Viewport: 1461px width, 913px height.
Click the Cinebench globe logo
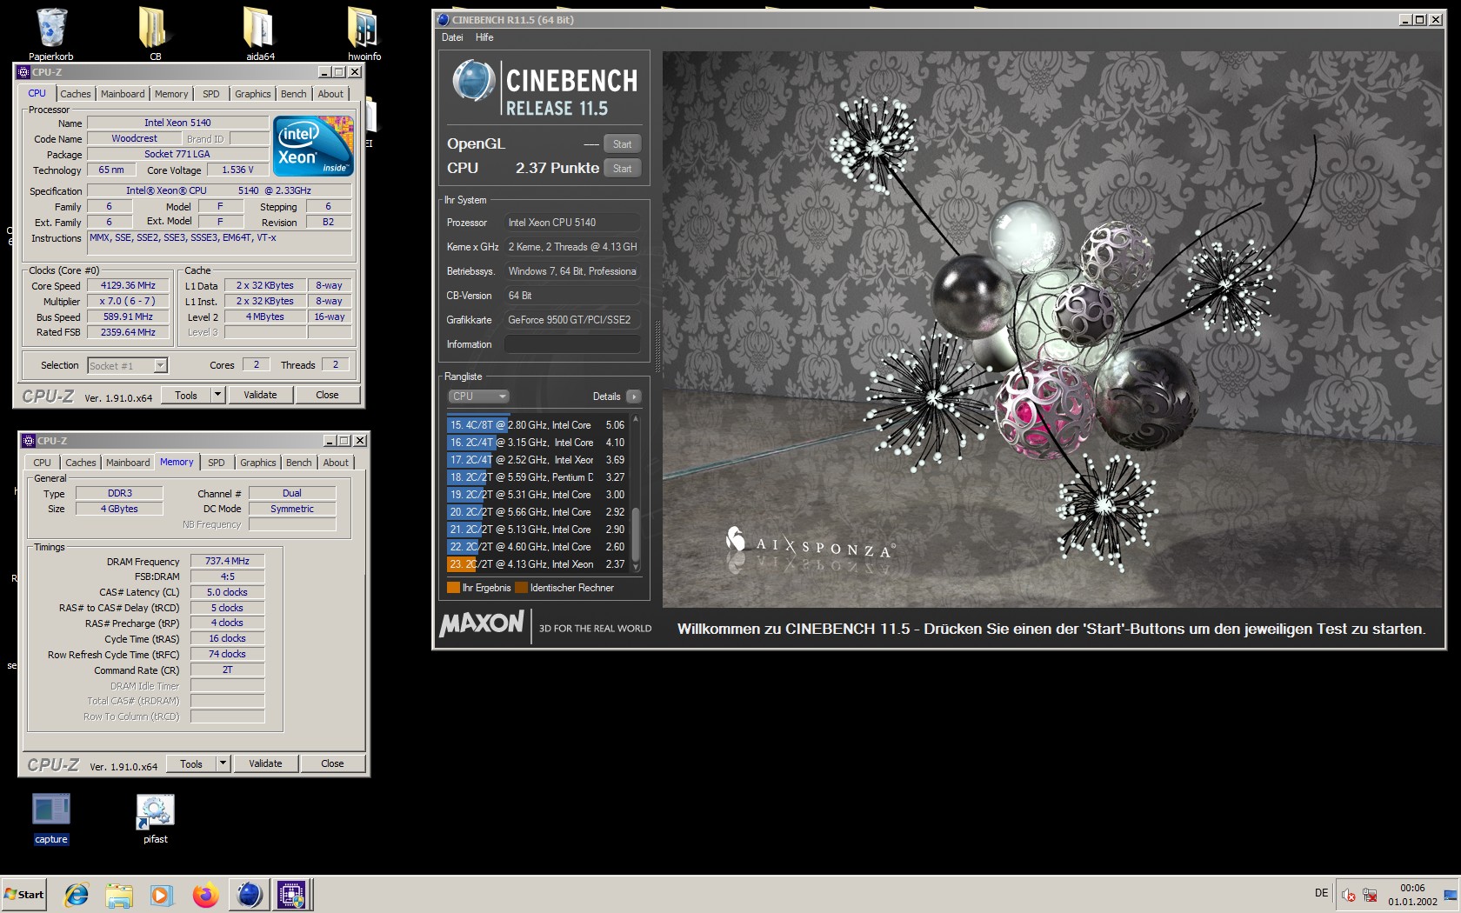point(473,82)
